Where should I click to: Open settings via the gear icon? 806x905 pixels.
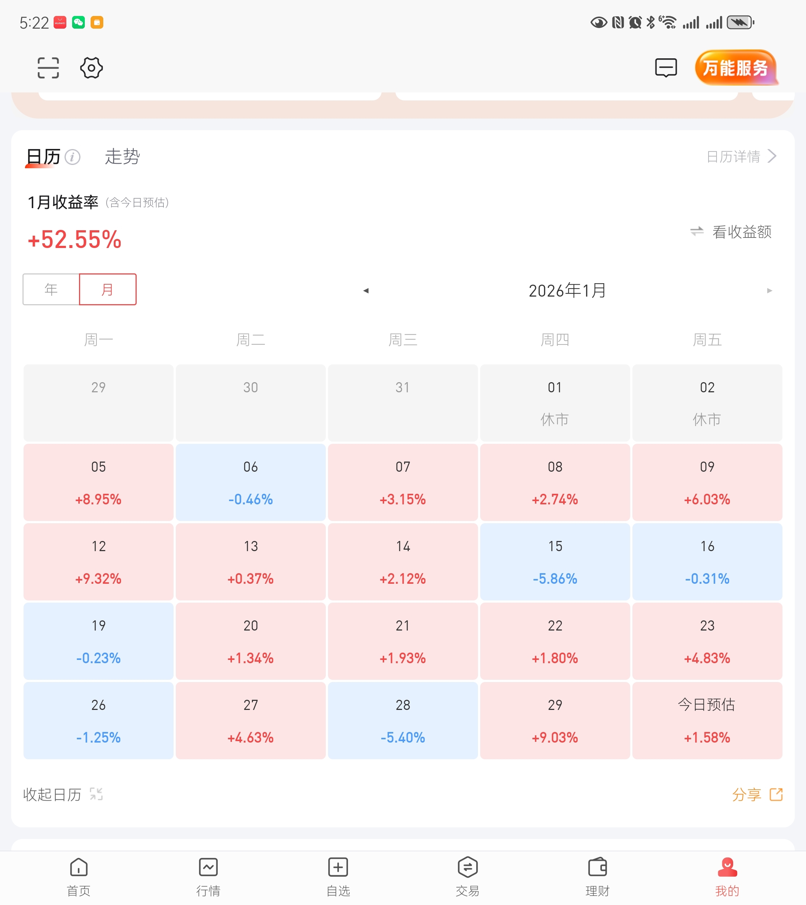91,68
